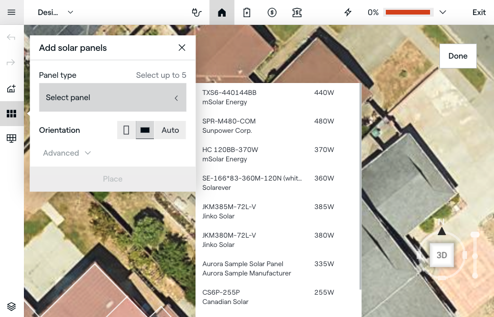Expand the Advanced settings section

pyautogui.click(x=67, y=153)
